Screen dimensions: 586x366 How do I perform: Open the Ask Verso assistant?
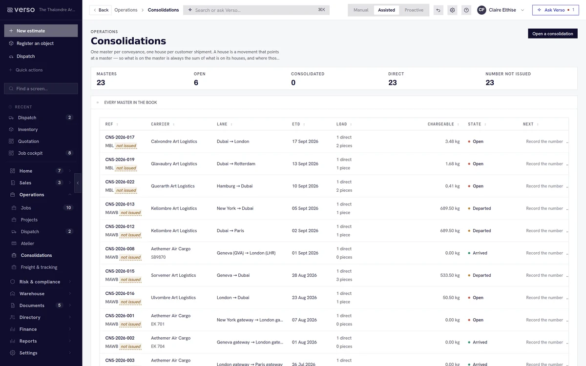555,10
